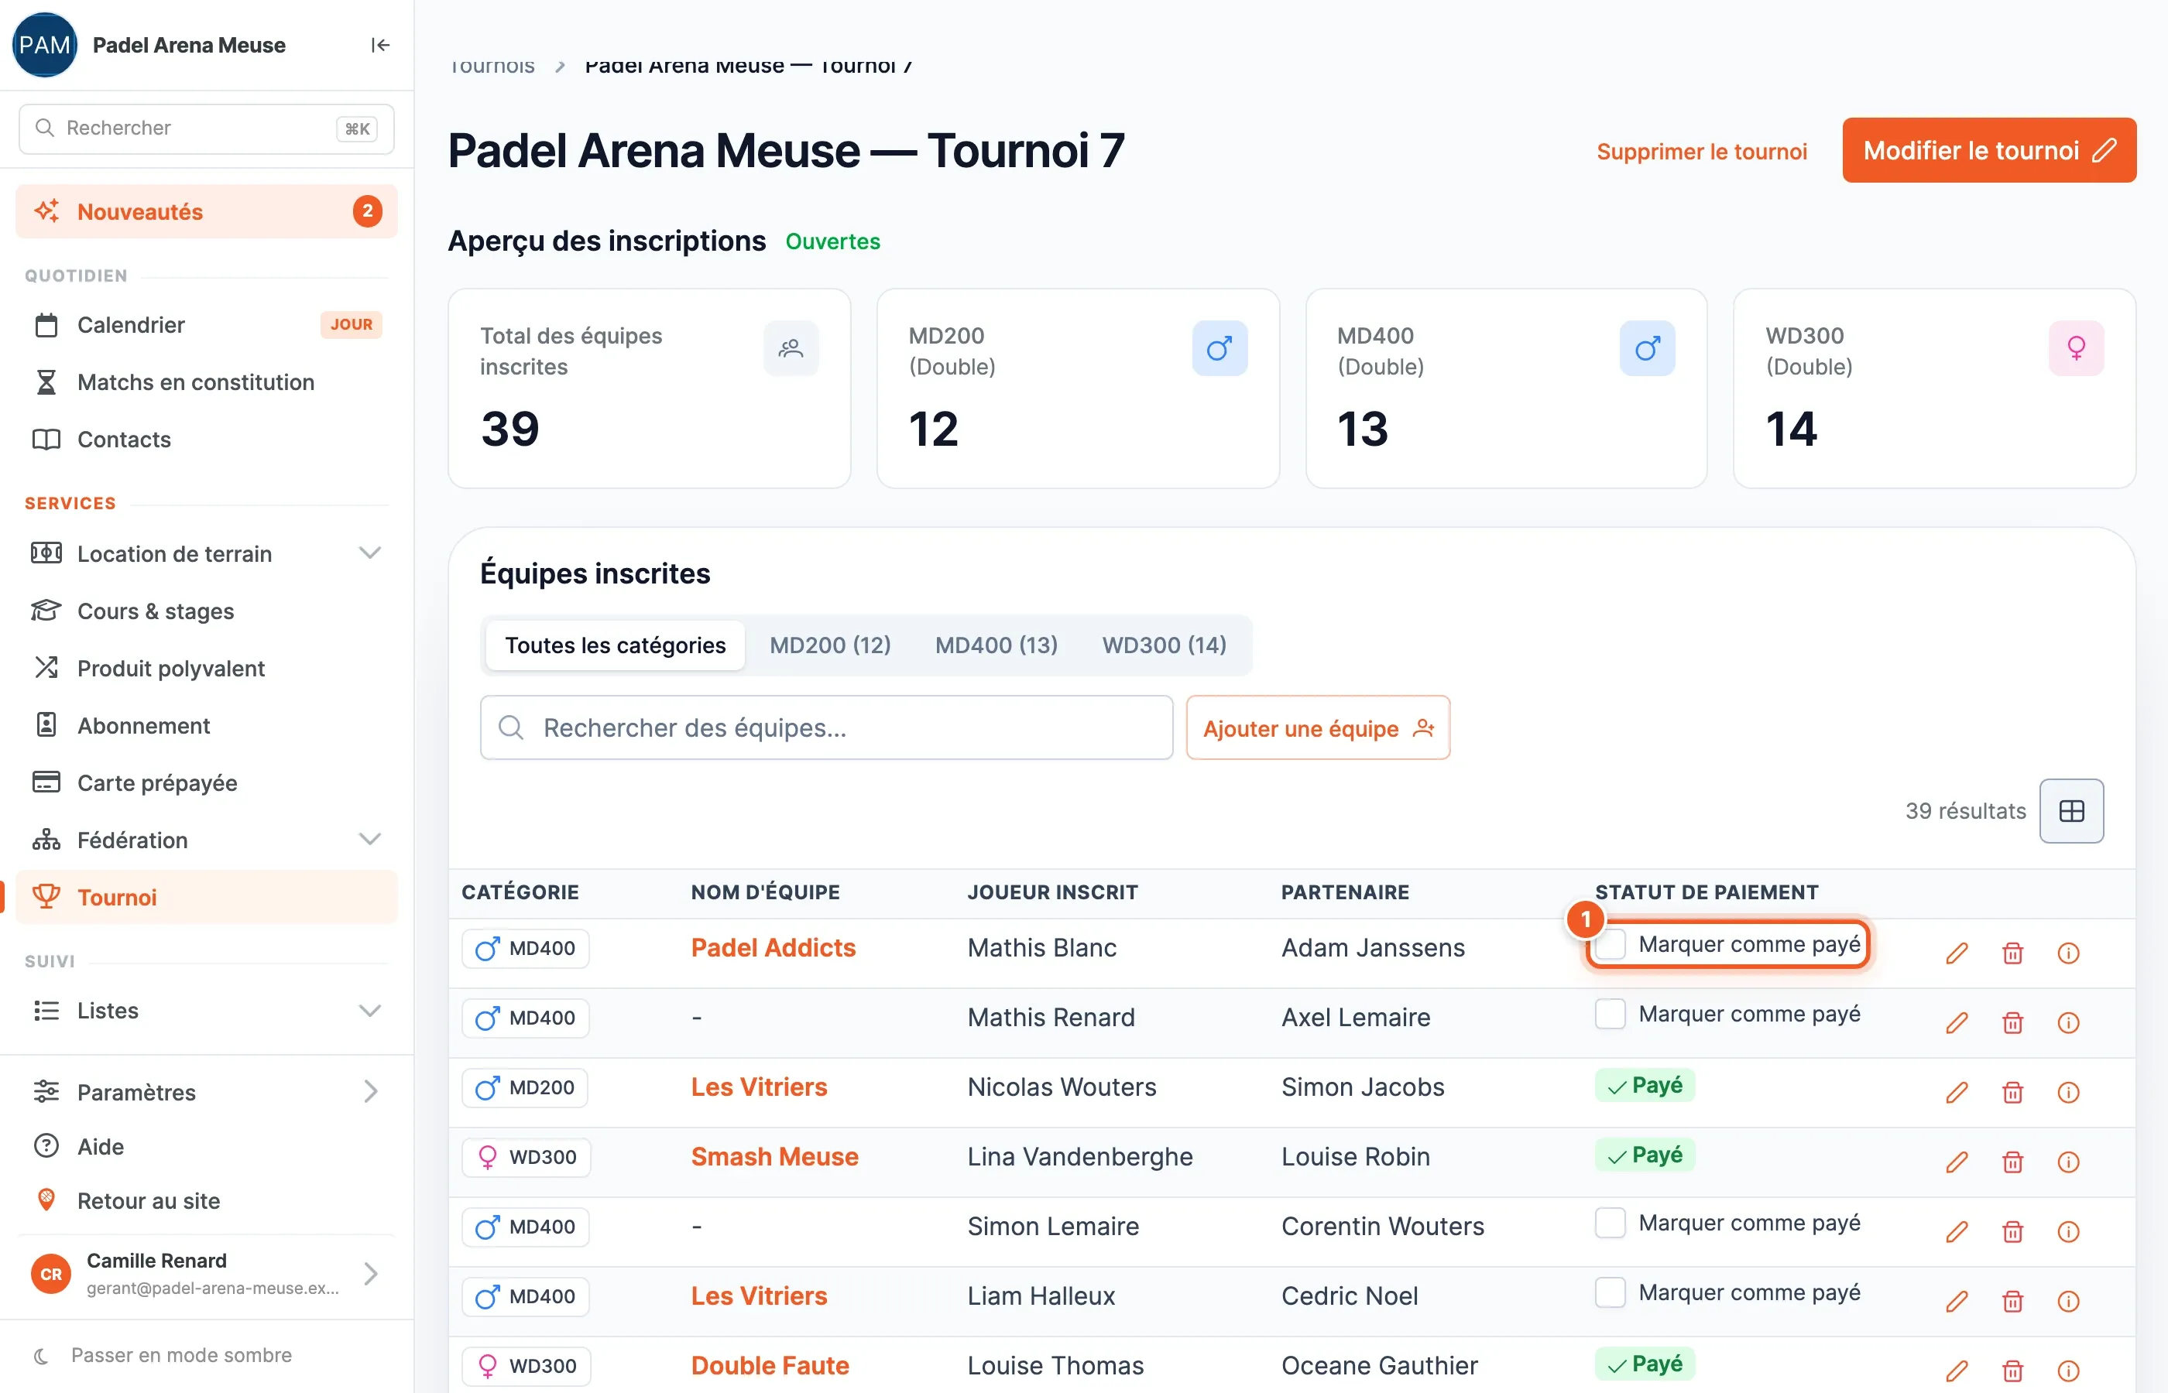Click the sidebar Rechercher search box
This screenshot has width=2168, height=1393.
pos(206,128)
